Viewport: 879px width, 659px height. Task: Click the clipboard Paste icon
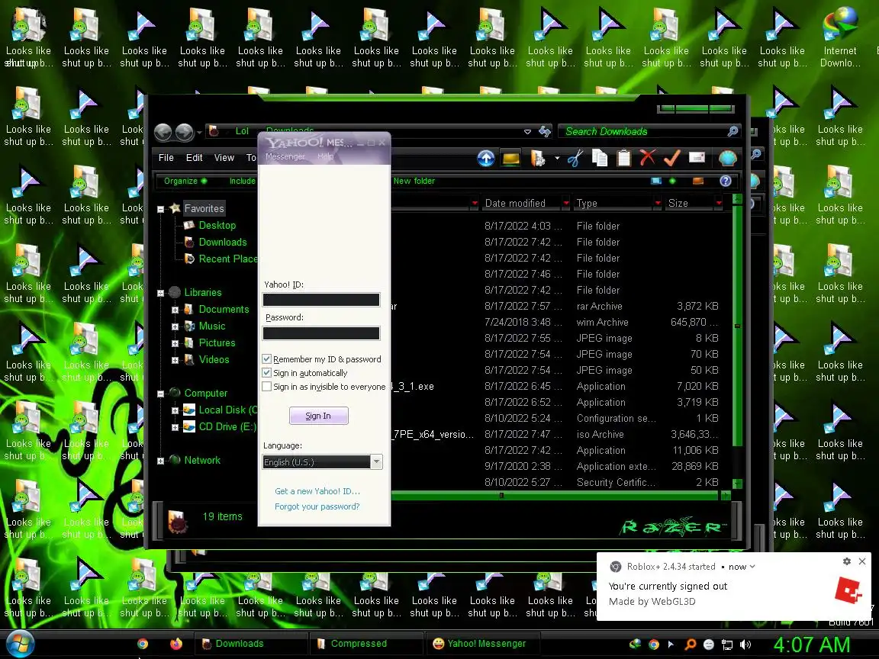tap(624, 159)
